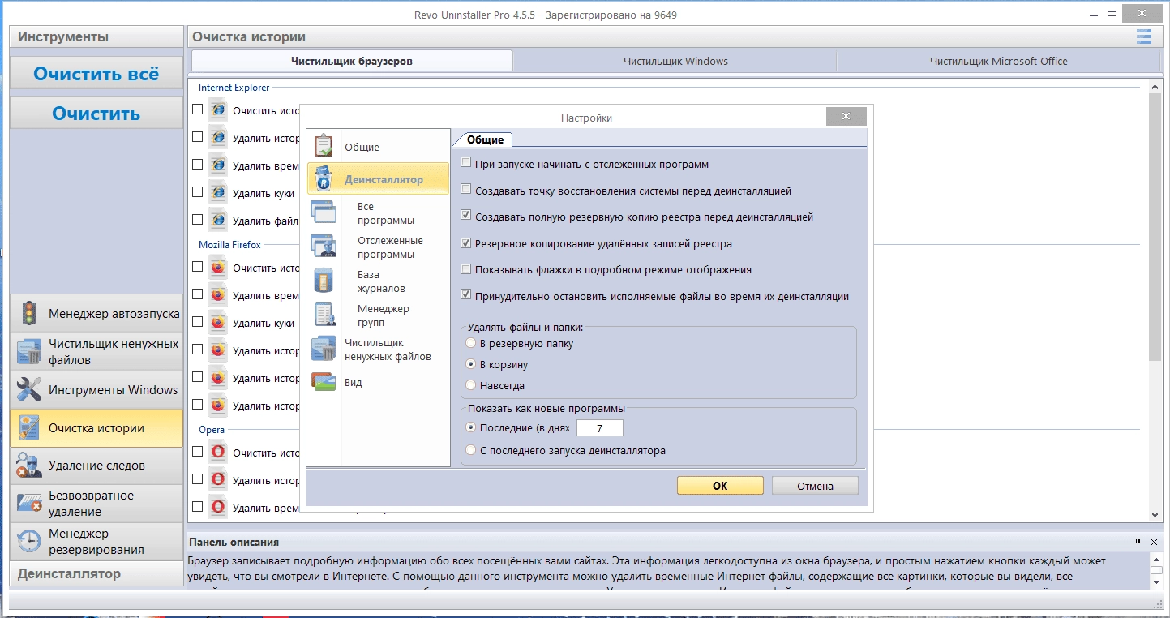Uncheck Принудительно остановить исполняемые файлы
The height and width of the screenshot is (618, 1170).
(x=465, y=295)
